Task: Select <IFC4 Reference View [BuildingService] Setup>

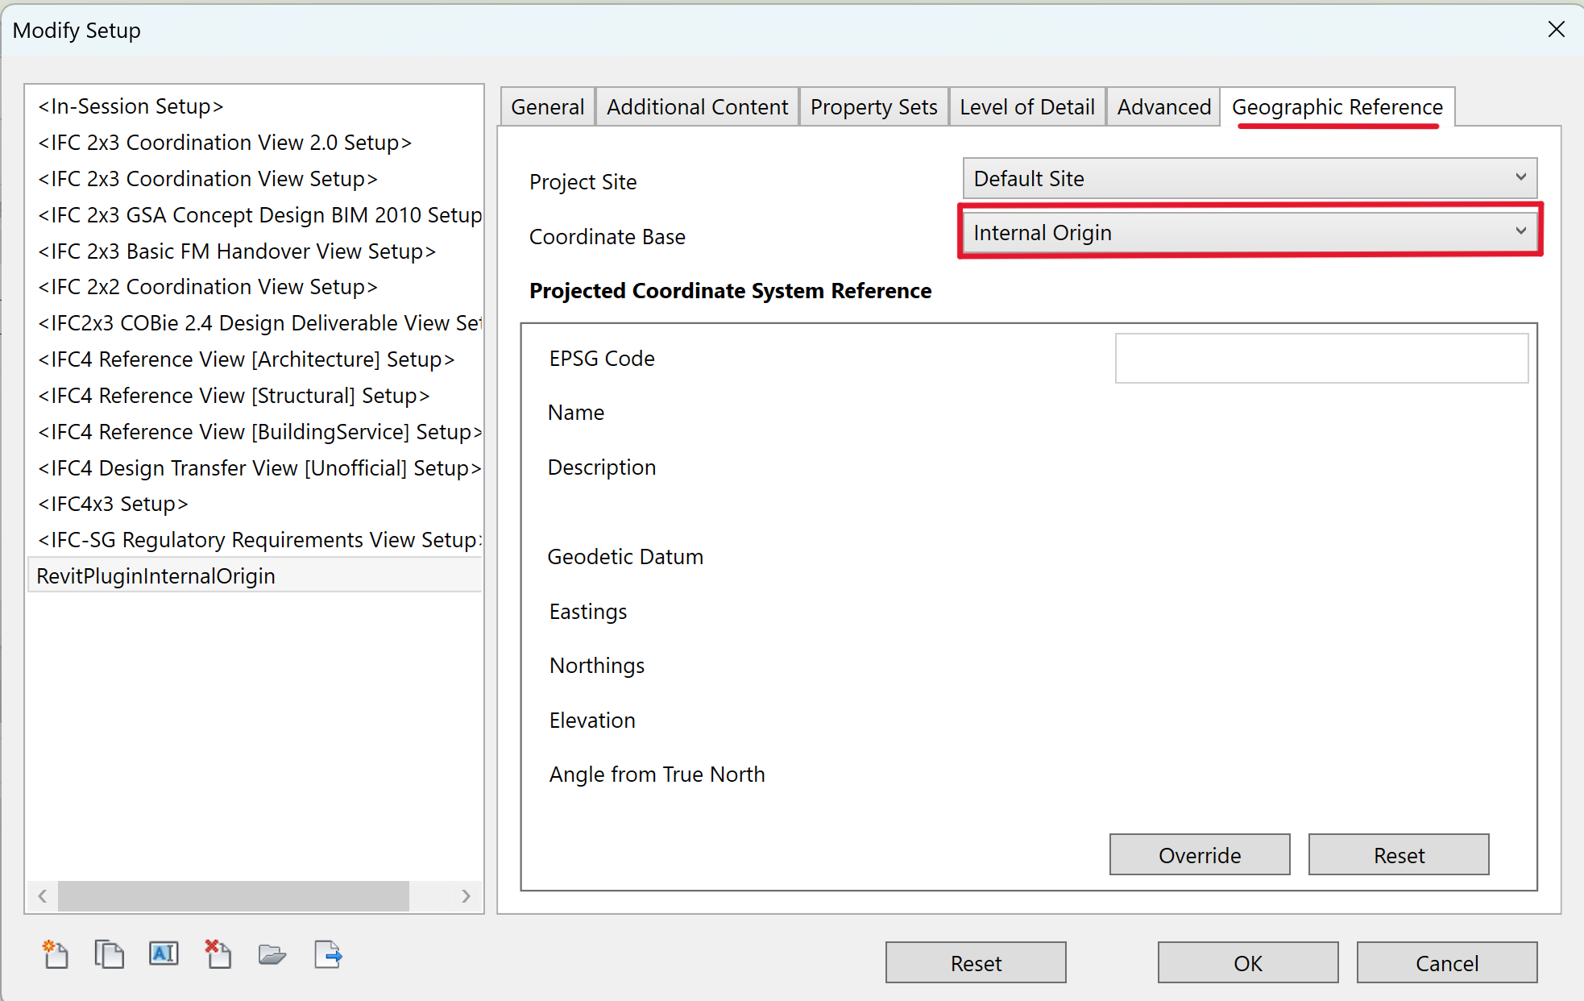Action: click(255, 432)
